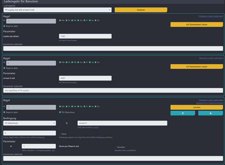Focus the param(1) condition value field

tap(122, 123)
